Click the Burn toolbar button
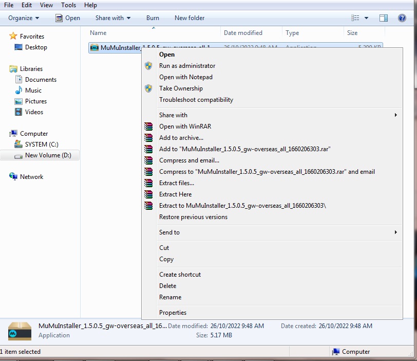417x361 pixels. pyautogui.click(x=153, y=18)
